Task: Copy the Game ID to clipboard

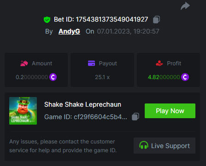Action: tap(135, 117)
